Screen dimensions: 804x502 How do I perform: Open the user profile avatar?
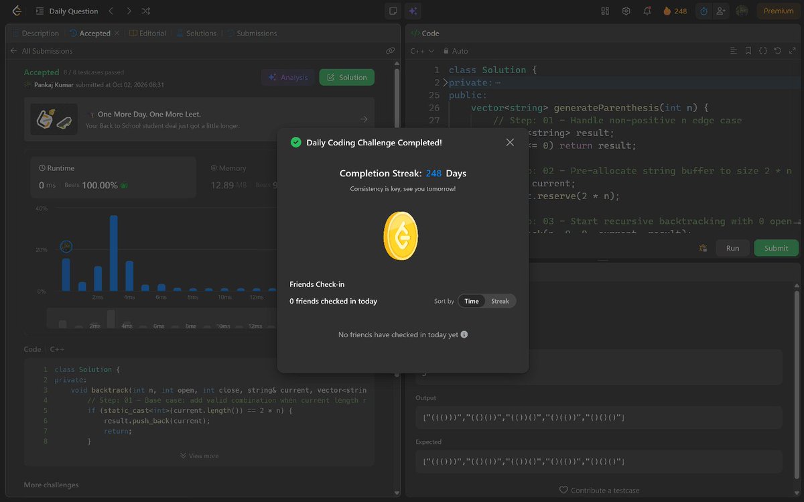tap(742, 11)
